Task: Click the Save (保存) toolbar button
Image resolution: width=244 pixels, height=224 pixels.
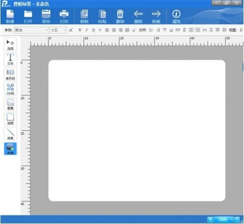Action: (x=46, y=16)
